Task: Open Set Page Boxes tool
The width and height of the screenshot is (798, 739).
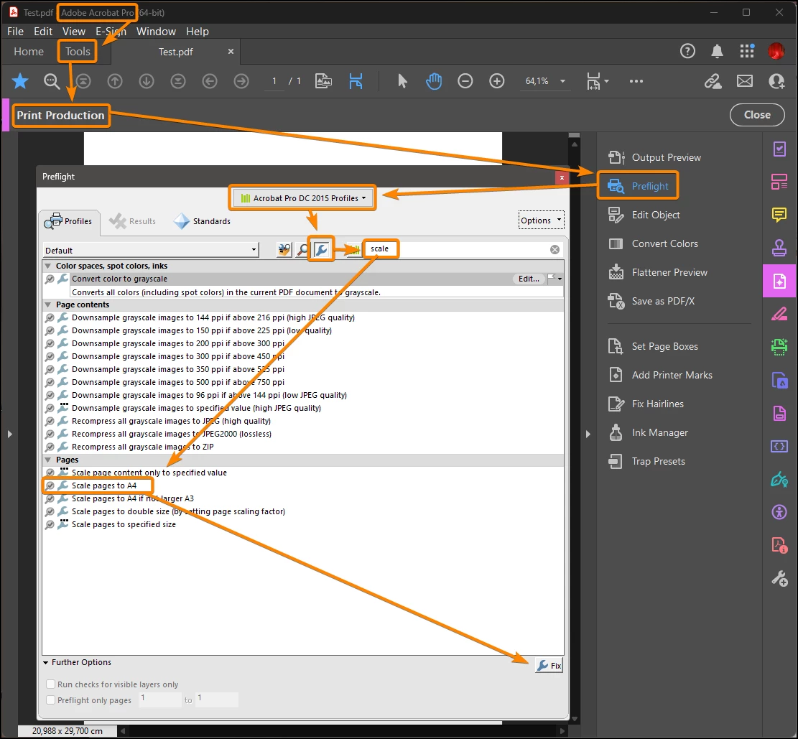Action: (x=654, y=347)
